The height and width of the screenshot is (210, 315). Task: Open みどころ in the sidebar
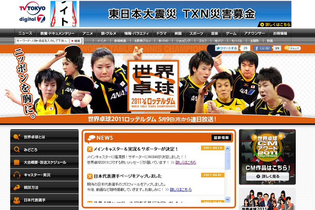pos(44,149)
